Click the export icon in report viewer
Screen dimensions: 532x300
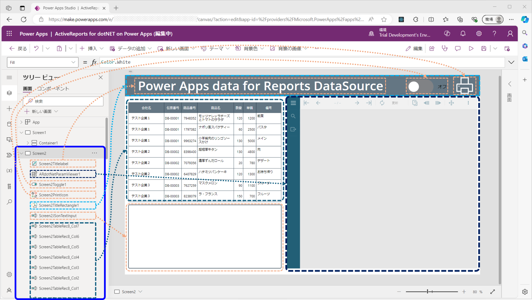(x=293, y=129)
